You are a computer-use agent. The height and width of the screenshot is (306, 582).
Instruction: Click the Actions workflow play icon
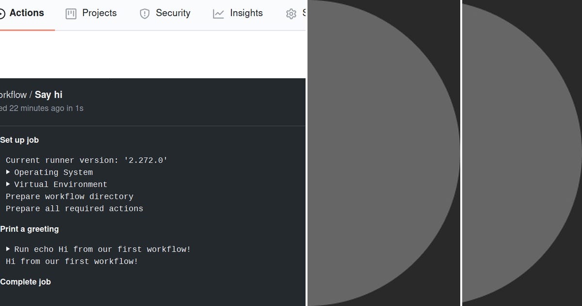click(x=3, y=13)
